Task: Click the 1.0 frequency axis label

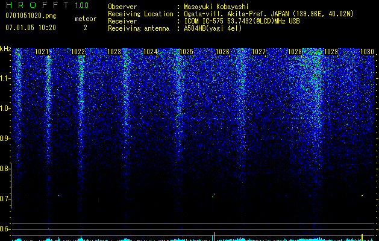Action: click(5, 108)
